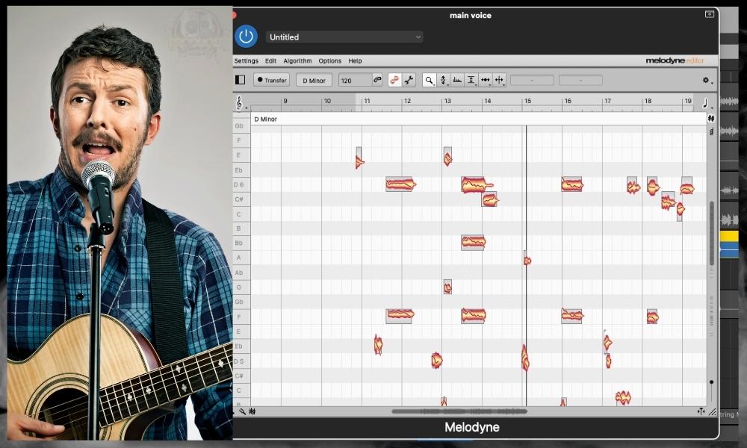Select the note separation tool
This screenshot has width=747, height=448.
(x=499, y=80)
